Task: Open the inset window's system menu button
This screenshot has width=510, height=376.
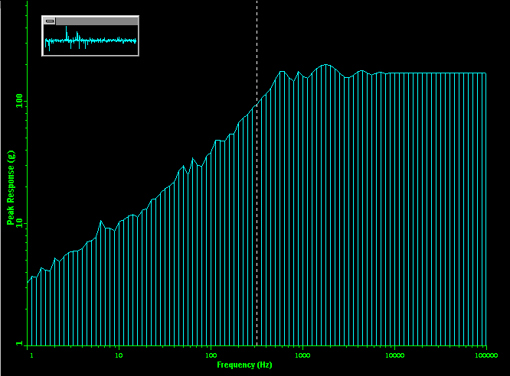Action: [50, 21]
